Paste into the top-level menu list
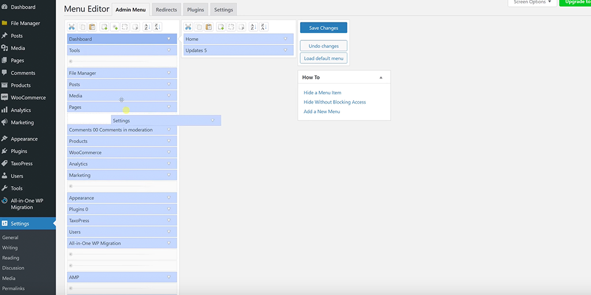Image resolution: width=591 pixels, height=295 pixels. point(93,27)
